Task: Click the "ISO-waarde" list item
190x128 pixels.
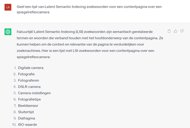Action: click(x=27, y=125)
